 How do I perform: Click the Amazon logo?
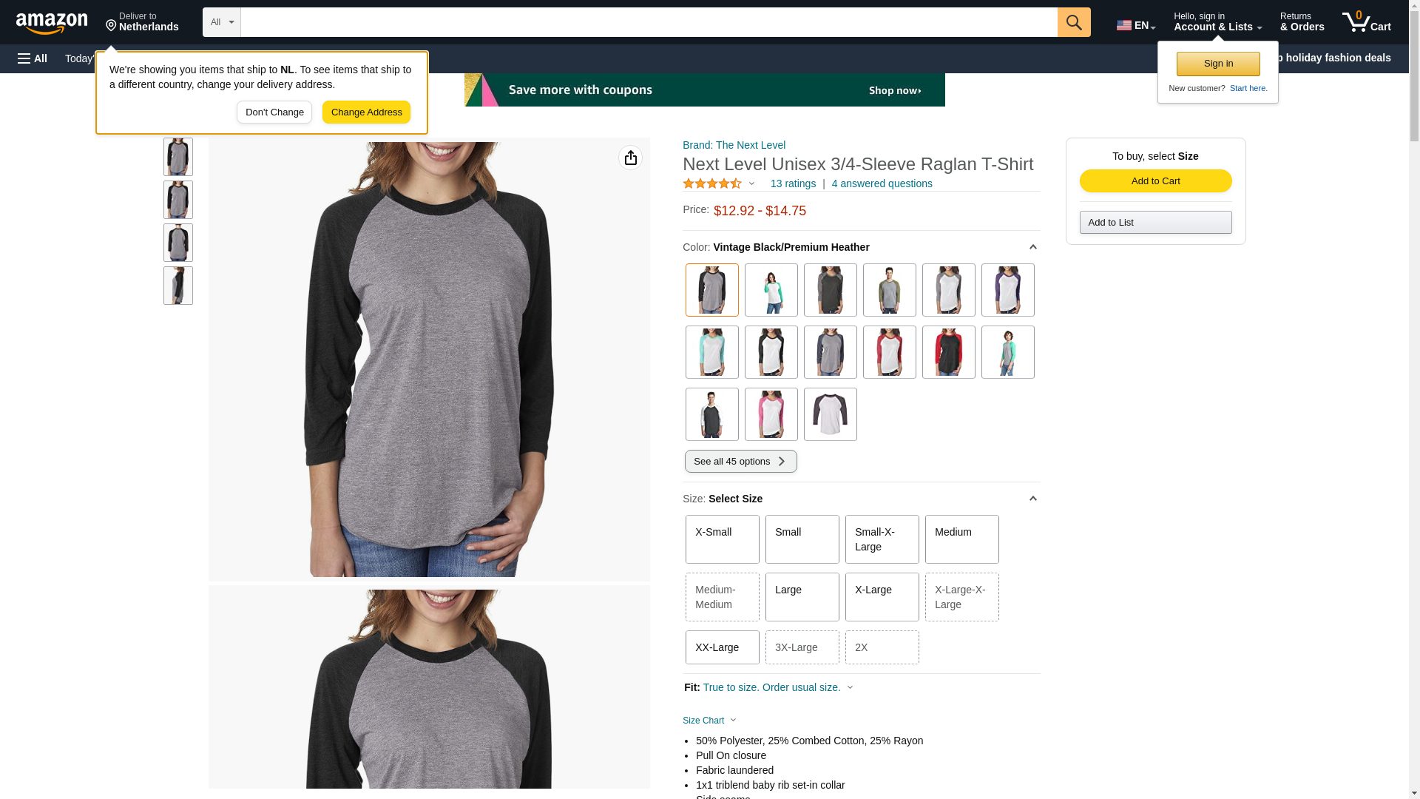[52, 22]
